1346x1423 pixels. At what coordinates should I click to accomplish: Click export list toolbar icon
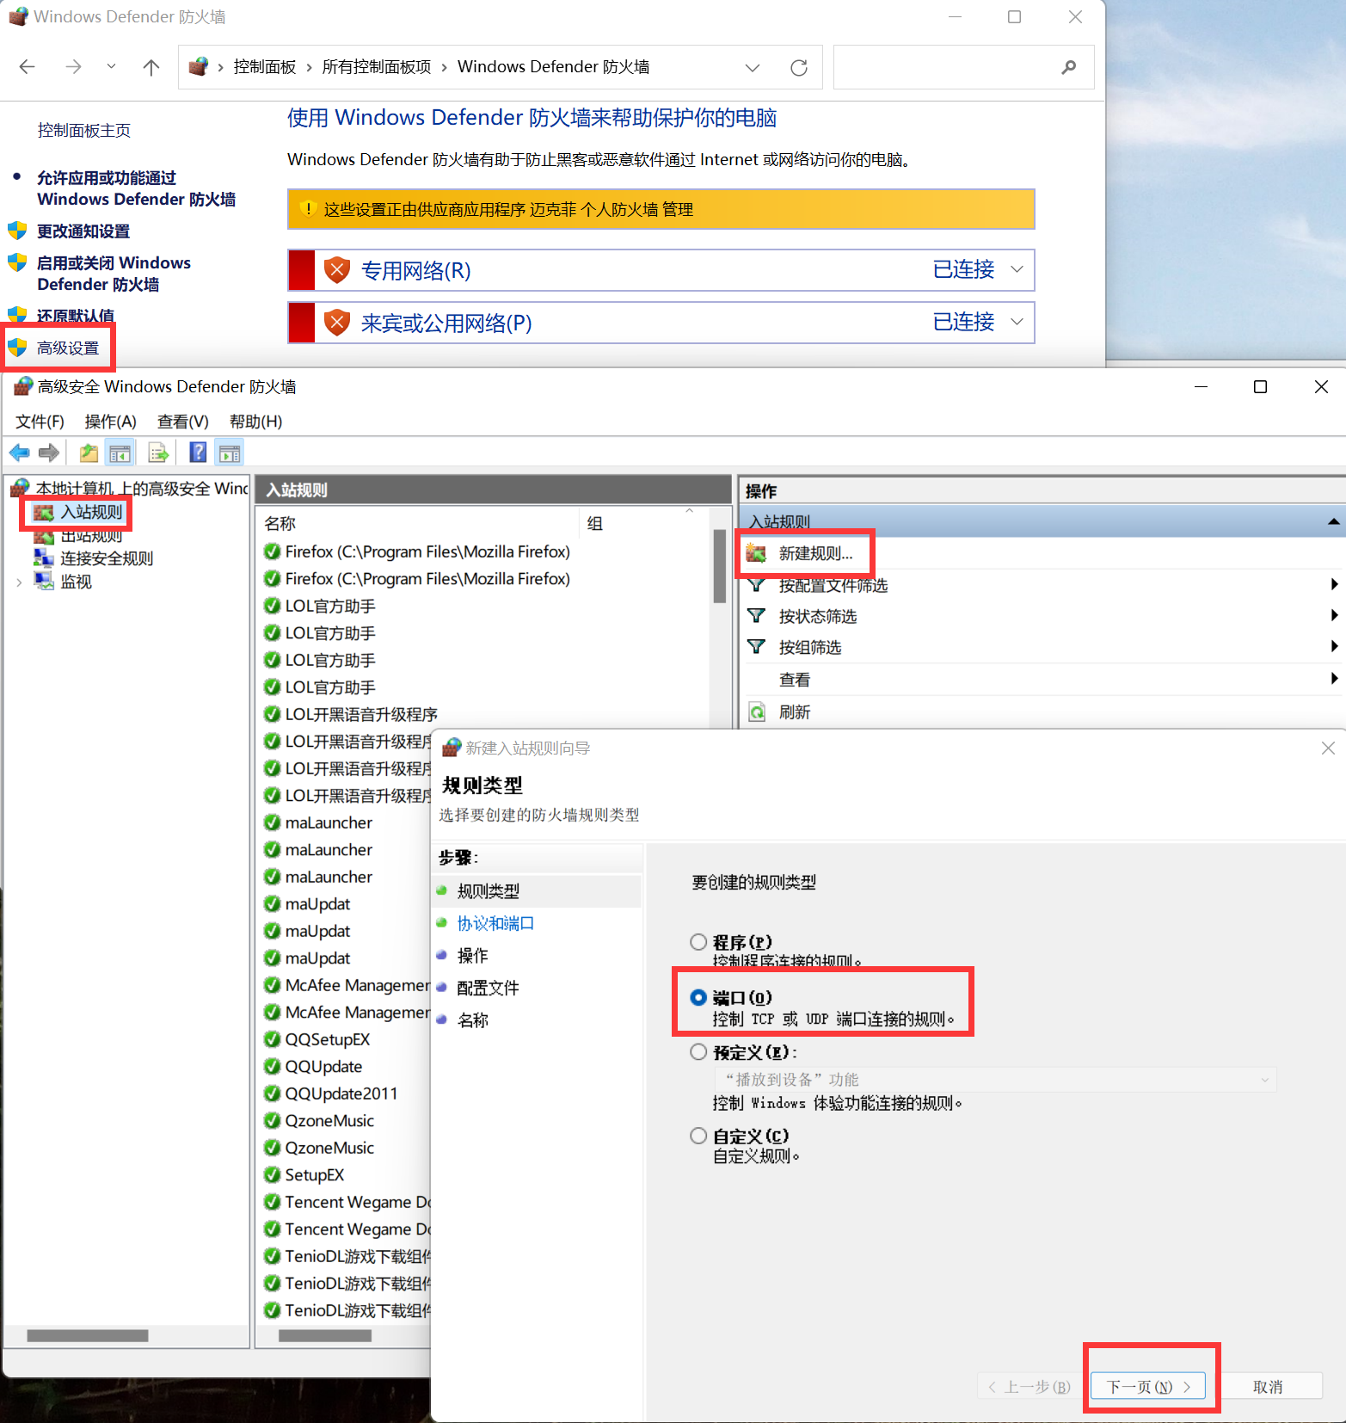(x=158, y=453)
